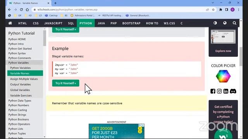Open Python Casting in sidebar
The image size is (248, 139).
tap(17, 110)
